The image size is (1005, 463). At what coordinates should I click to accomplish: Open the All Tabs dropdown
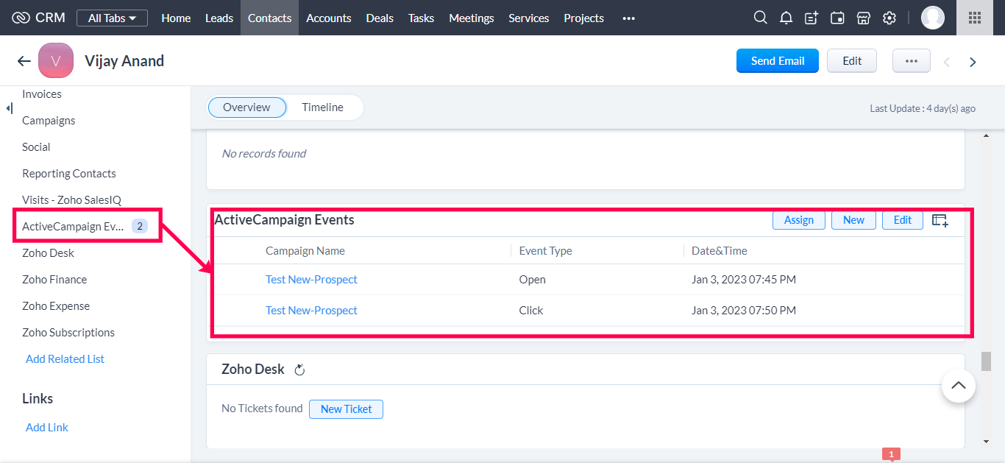(112, 18)
